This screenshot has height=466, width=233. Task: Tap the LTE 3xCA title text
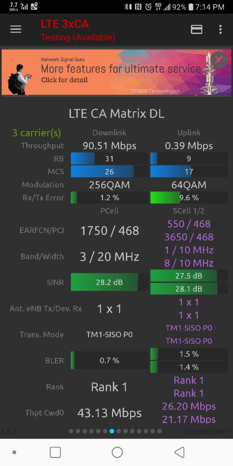[x=65, y=24]
